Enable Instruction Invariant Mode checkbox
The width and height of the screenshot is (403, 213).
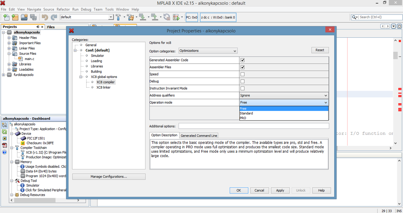242,88
